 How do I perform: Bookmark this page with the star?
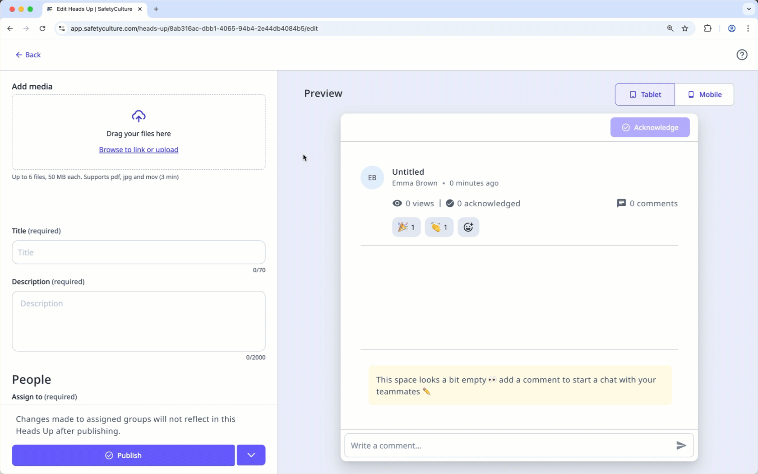pyautogui.click(x=685, y=28)
